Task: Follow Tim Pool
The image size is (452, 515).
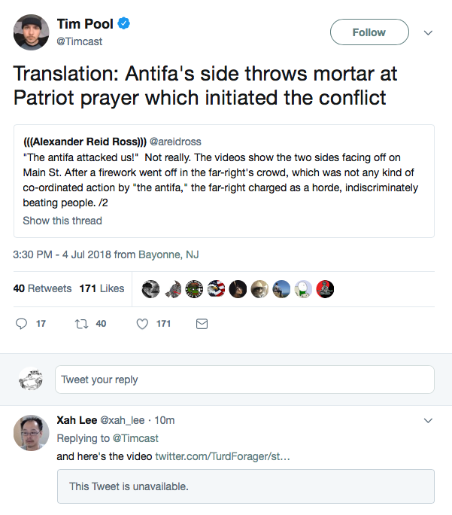Action: point(369,32)
